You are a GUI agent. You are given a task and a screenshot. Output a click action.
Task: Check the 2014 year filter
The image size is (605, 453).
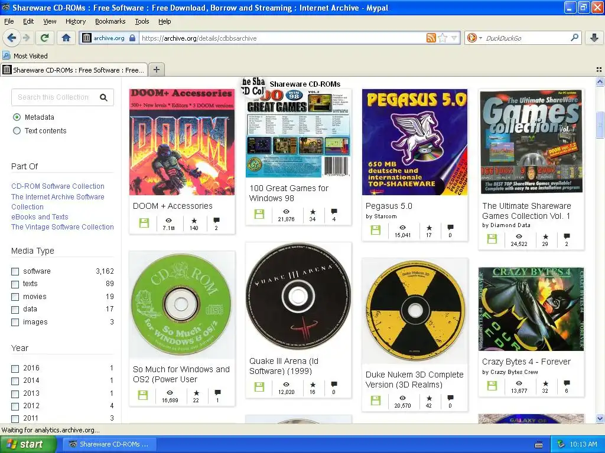[15, 382]
